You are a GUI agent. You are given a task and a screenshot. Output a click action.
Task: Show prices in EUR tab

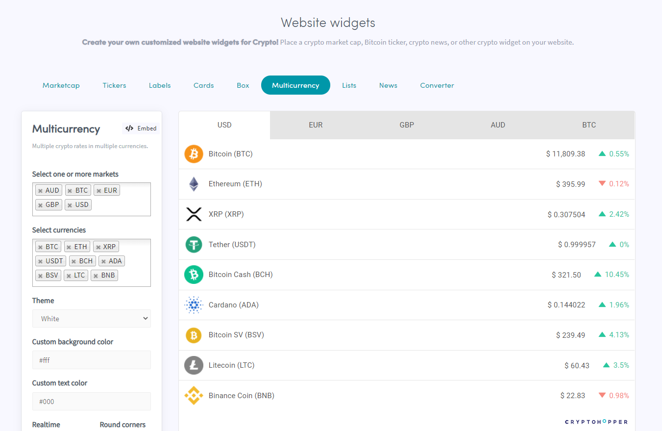coord(316,125)
